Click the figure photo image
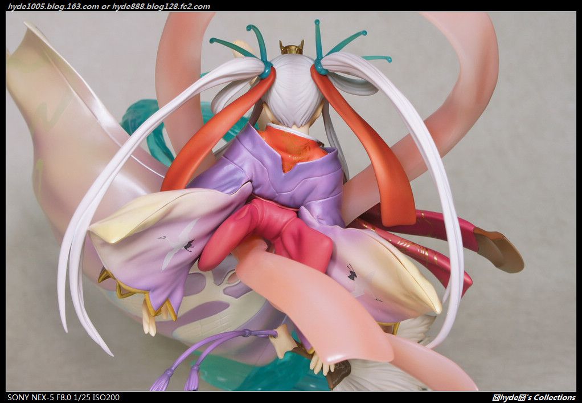Image resolution: width=582 pixels, height=403 pixels. (291, 201)
